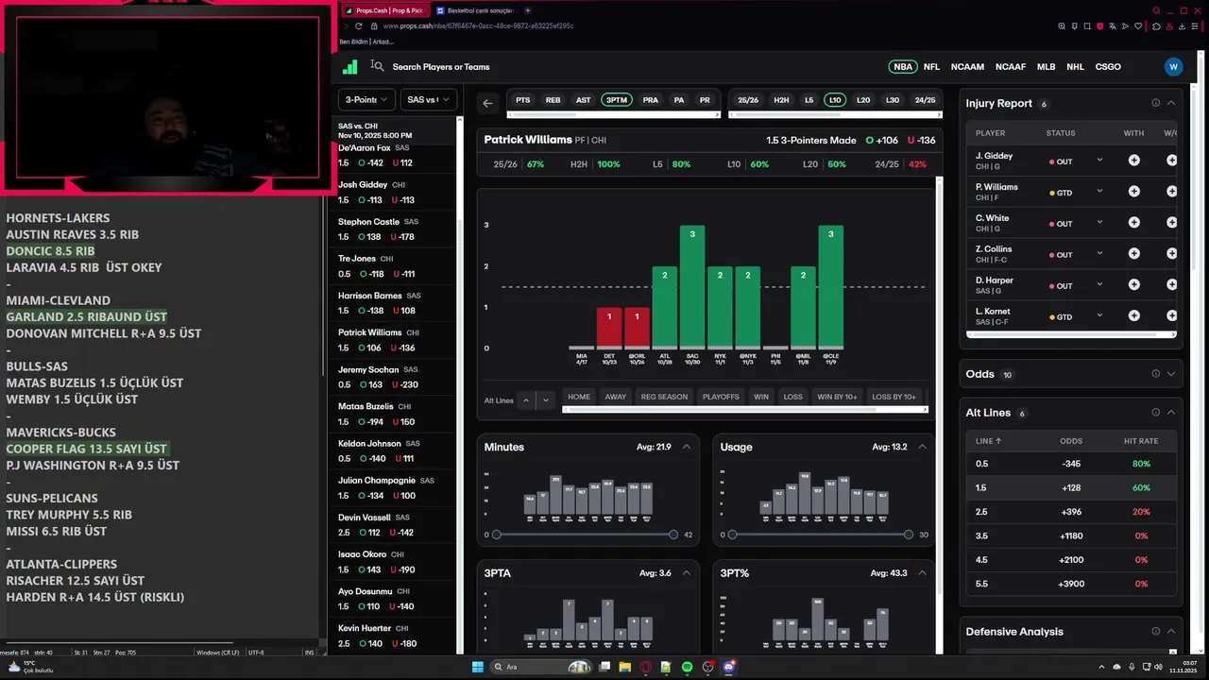Add Z. Collins to the WITH filter
The height and width of the screenshot is (680, 1209).
pos(1133,254)
